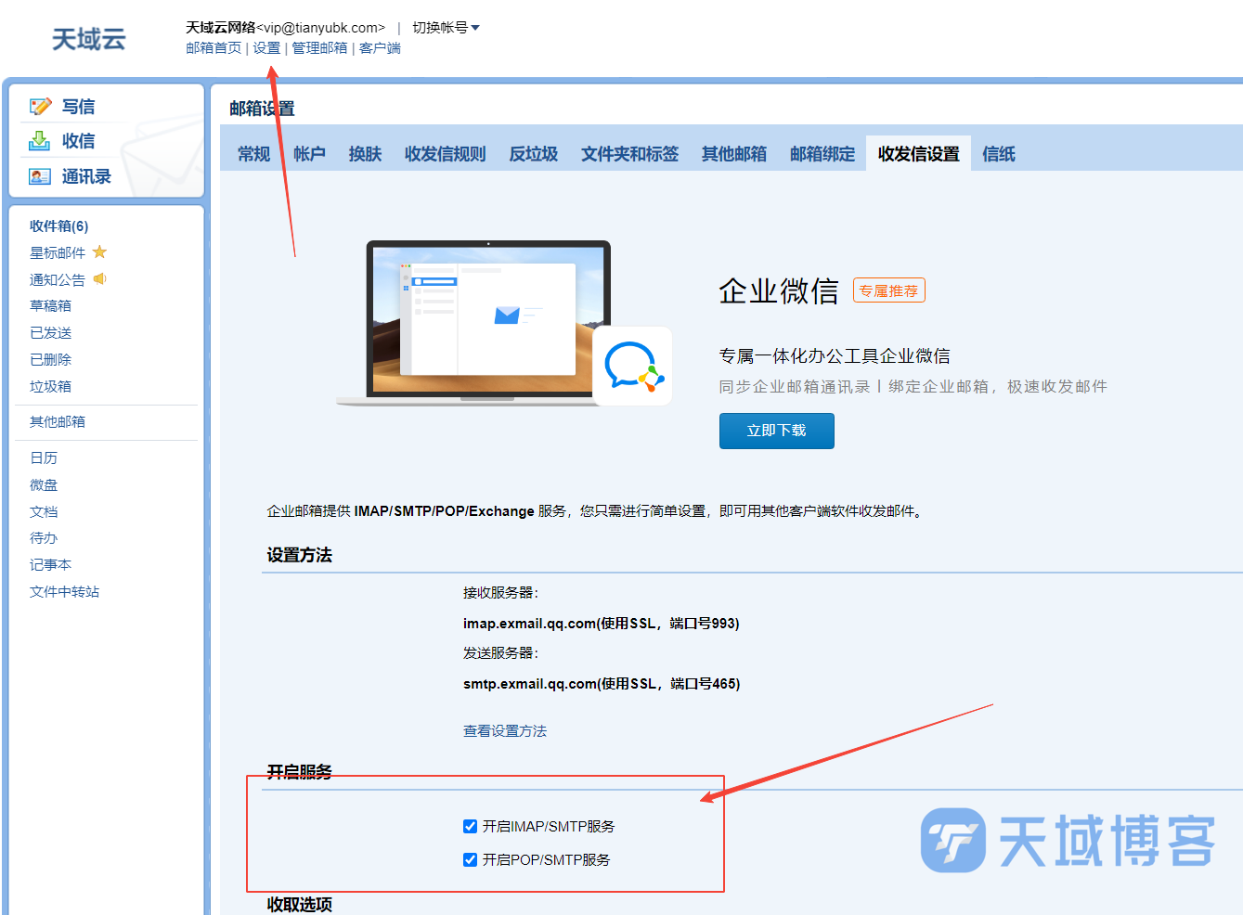This screenshot has width=1243, height=915.
Task: Click the smtp.exmail.qq.com server text
Action: [x=602, y=684]
